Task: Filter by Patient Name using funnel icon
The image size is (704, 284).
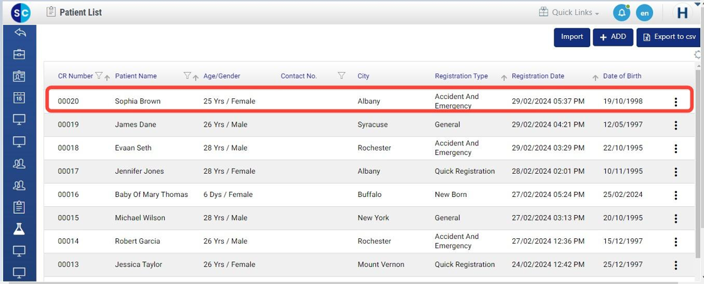Action: 188,76
